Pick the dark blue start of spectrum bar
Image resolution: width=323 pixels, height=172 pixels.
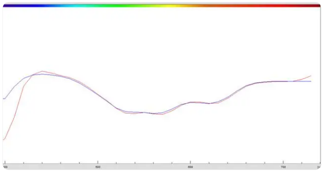(12, 6)
